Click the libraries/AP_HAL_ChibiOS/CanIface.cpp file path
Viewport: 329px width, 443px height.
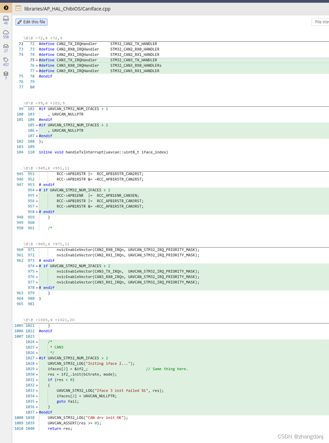coord(67,9)
